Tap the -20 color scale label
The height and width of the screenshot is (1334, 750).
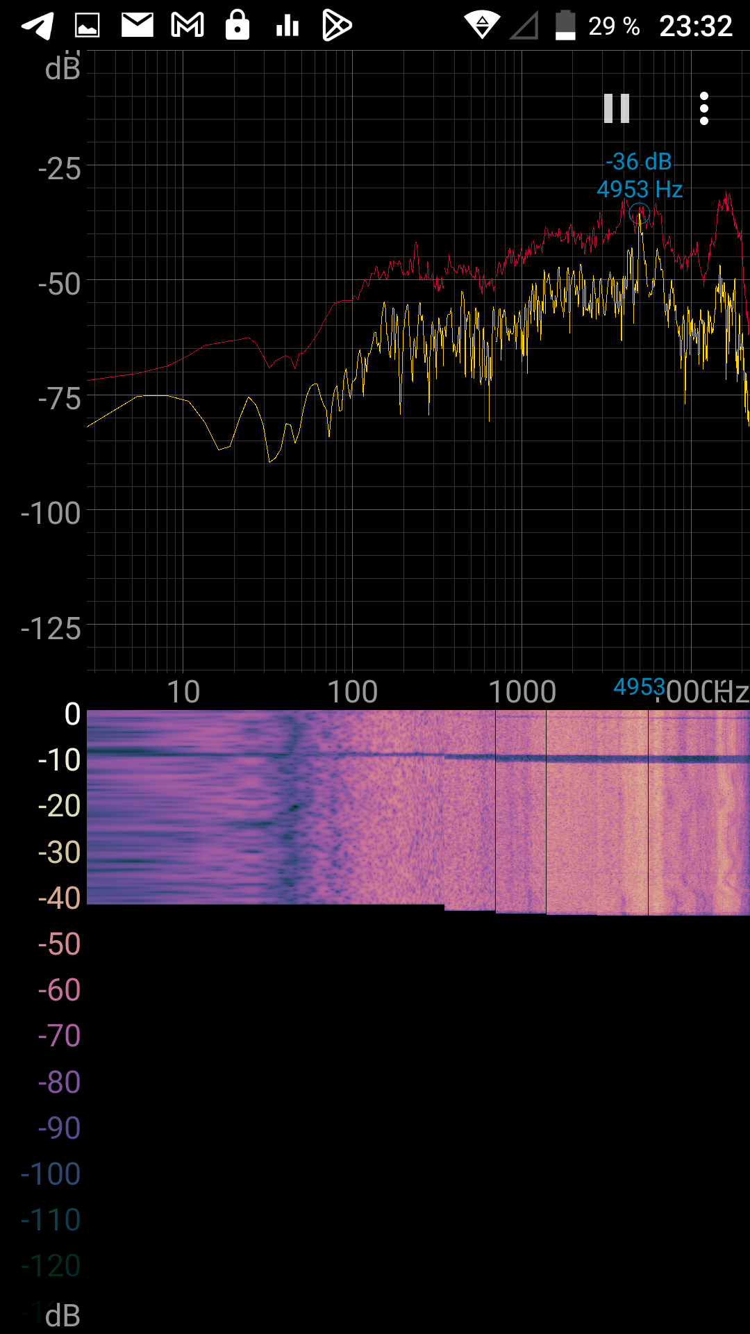(x=60, y=806)
